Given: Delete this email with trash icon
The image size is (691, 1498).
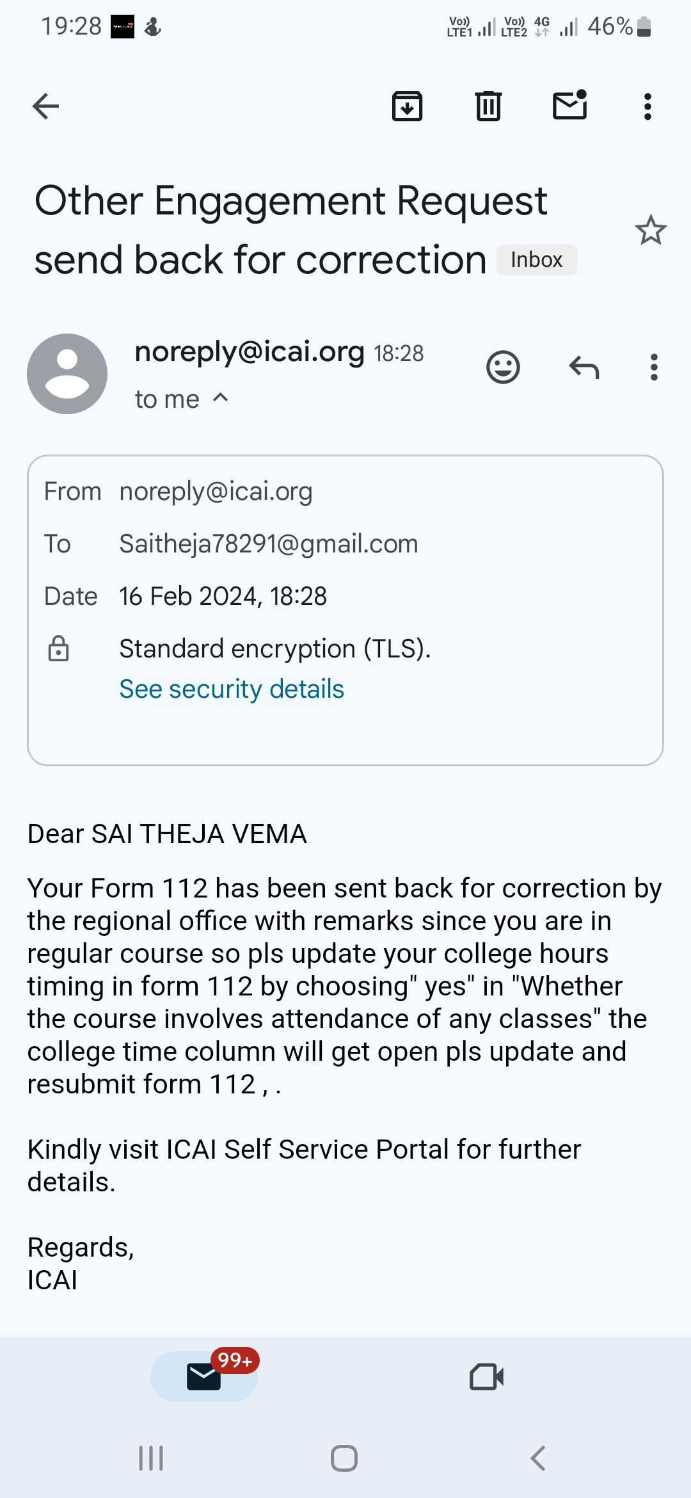Looking at the screenshot, I should tap(488, 106).
